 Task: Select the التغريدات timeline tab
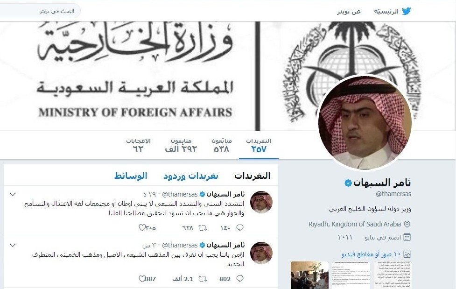[x=253, y=176]
